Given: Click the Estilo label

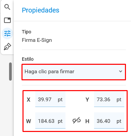Looking at the screenshot, I should 28,59.
